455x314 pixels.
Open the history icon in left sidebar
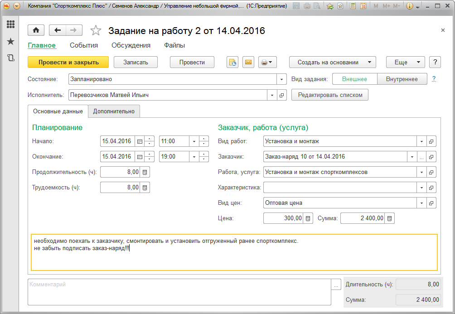pyautogui.click(x=10, y=58)
